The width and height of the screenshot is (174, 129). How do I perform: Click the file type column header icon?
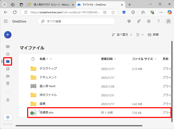[33, 59]
